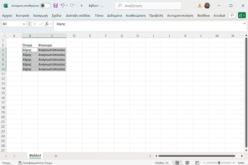Switch to Page Break Preview icon

pos(197,163)
